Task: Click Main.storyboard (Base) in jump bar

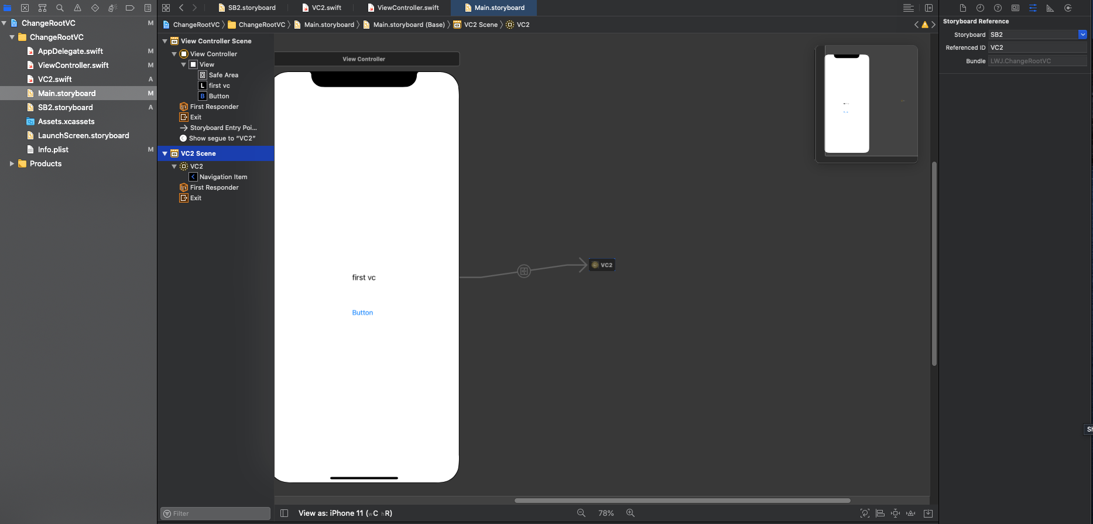Action: click(404, 25)
